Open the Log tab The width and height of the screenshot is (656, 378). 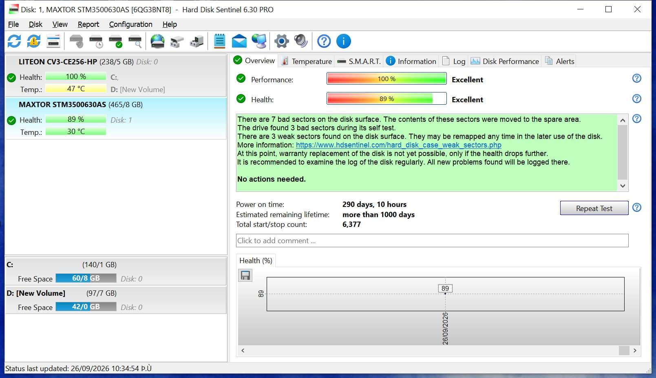click(454, 61)
